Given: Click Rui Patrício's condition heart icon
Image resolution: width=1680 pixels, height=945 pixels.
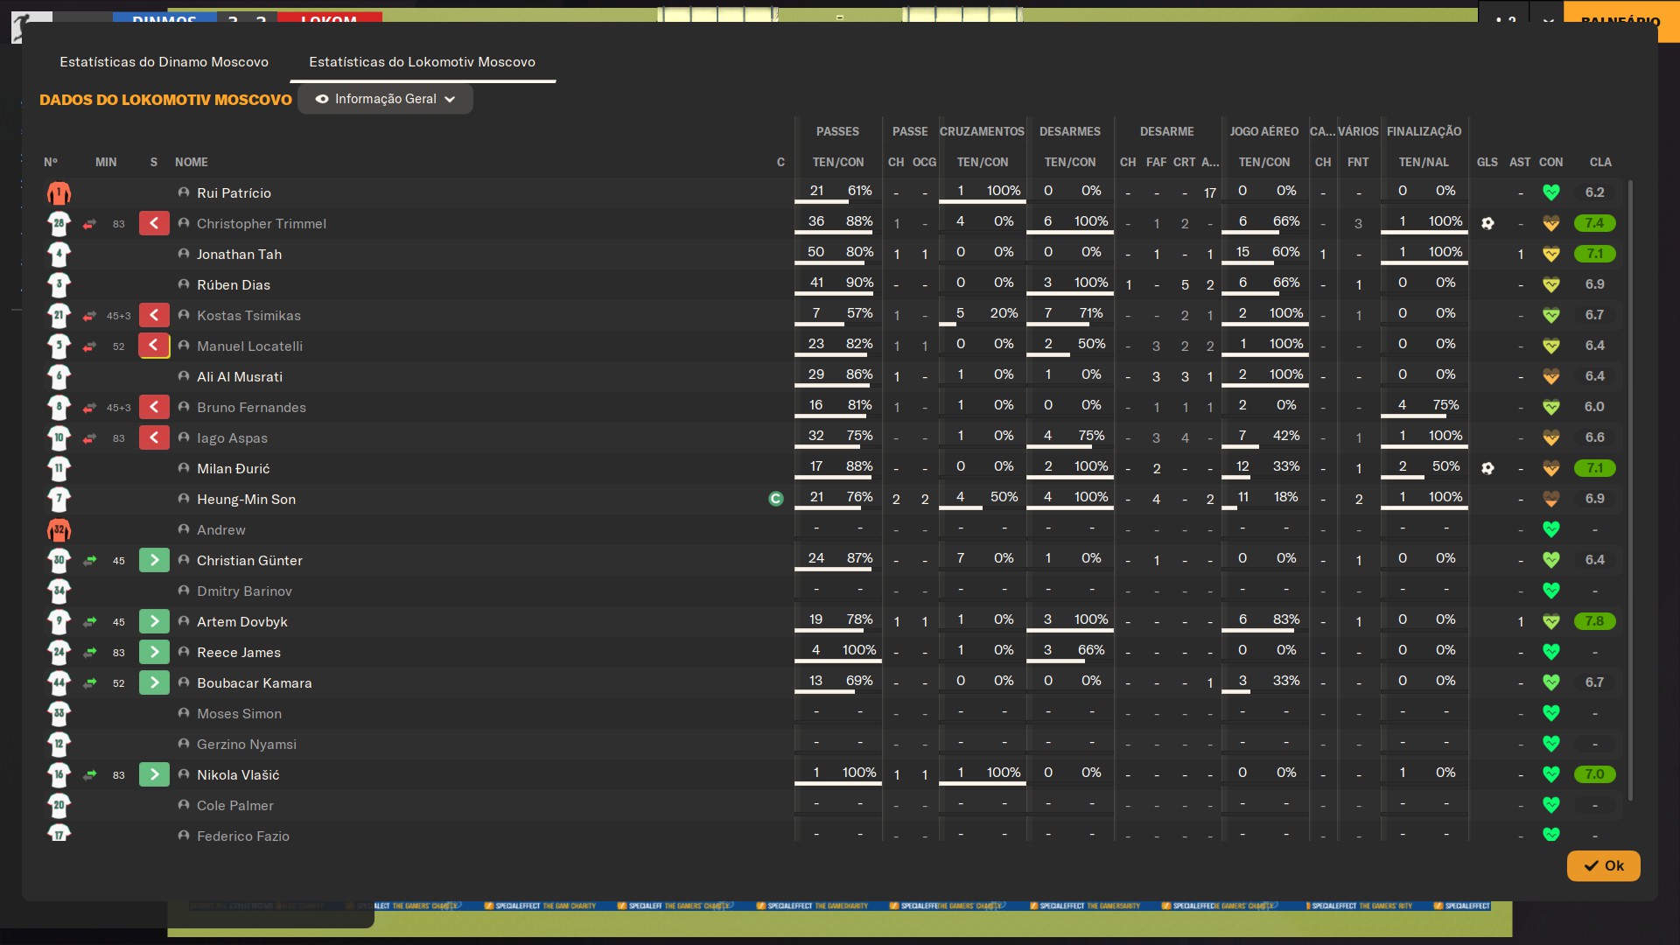Looking at the screenshot, I should 1551,192.
